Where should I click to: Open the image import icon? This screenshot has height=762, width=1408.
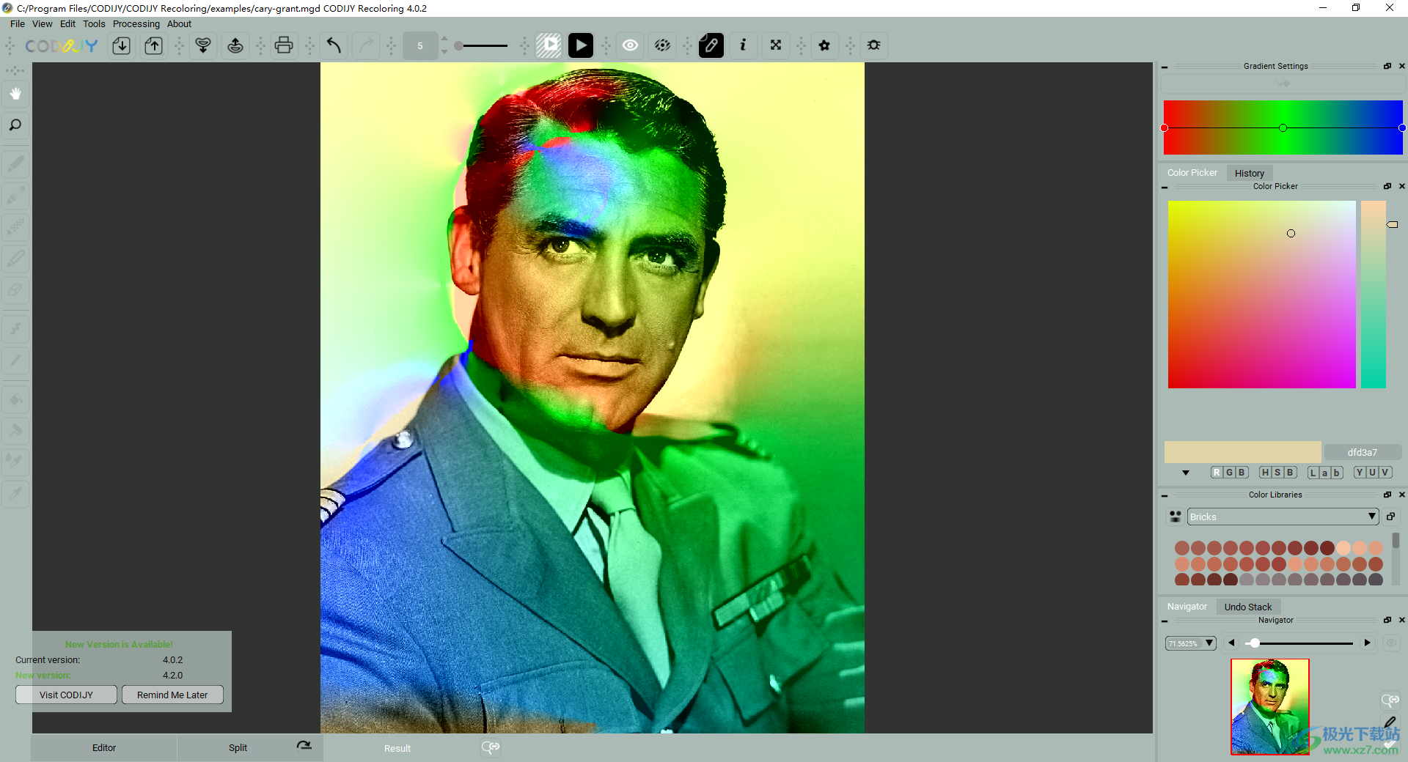tap(121, 45)
